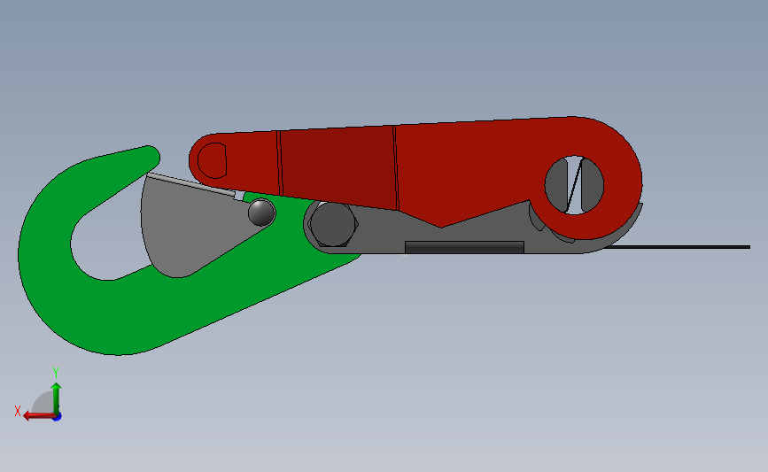The height and width of the screenshot is (472, 768).
Task: Select the hex bolt head
Action: [x=333, y=224]
